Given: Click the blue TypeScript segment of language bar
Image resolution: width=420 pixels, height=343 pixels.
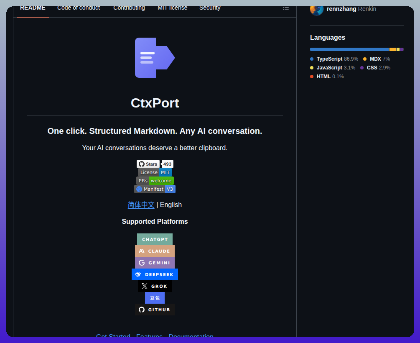Looking at the screenshot, I should (349, 49).
